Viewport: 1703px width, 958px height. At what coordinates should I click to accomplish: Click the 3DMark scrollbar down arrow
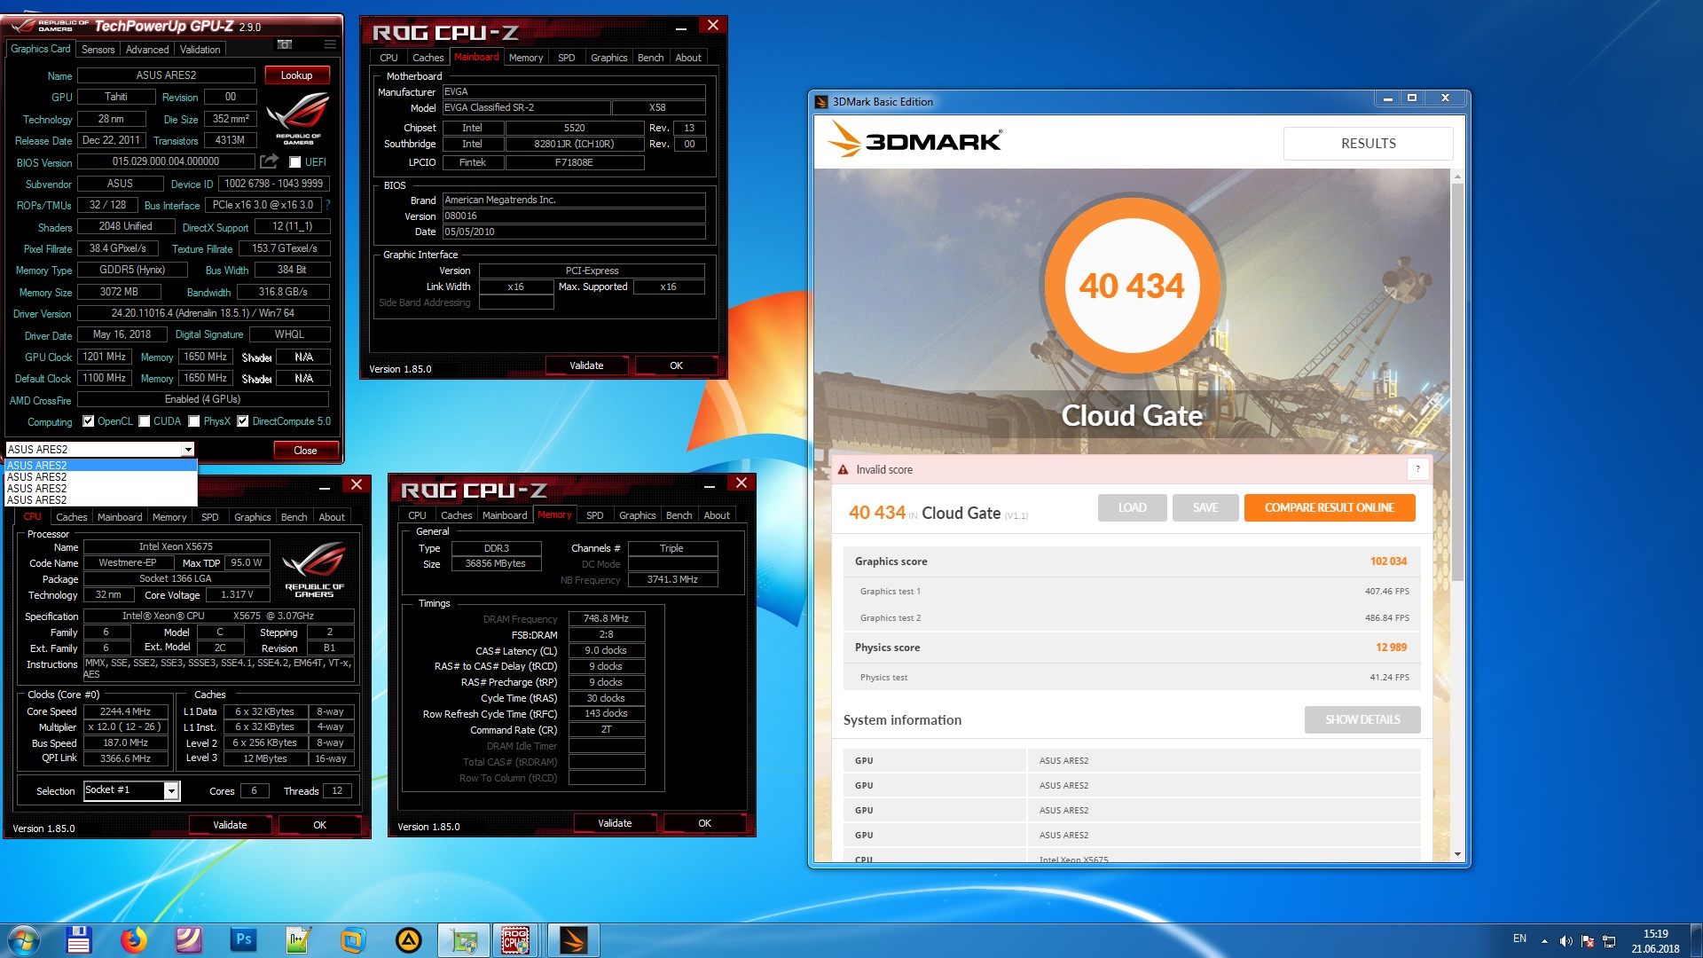click(1457, 854)
